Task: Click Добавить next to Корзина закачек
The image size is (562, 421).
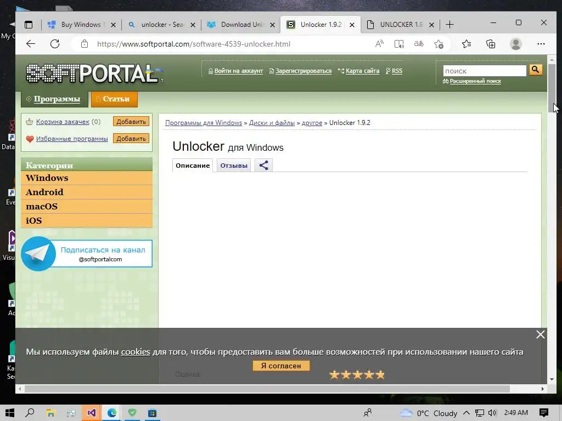Action: click(x=131, y=122)
